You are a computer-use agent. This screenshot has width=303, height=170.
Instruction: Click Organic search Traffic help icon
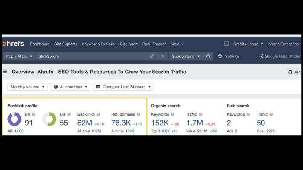[200, 114]
